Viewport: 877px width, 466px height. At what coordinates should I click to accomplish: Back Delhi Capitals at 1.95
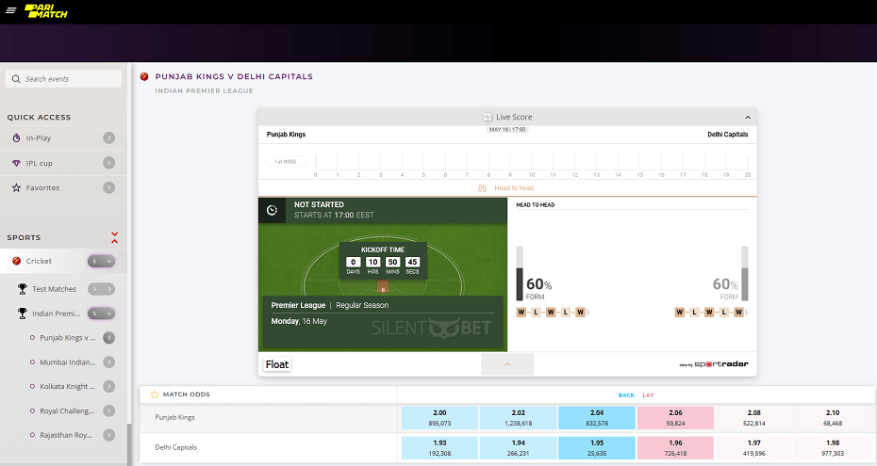[x=597, y=447]
